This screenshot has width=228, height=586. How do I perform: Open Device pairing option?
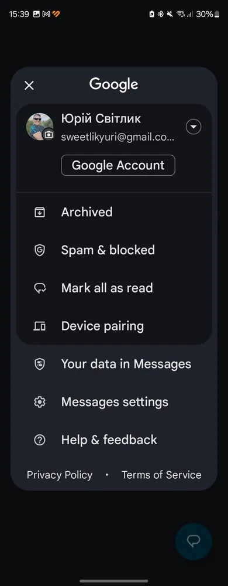coord(114,326)
